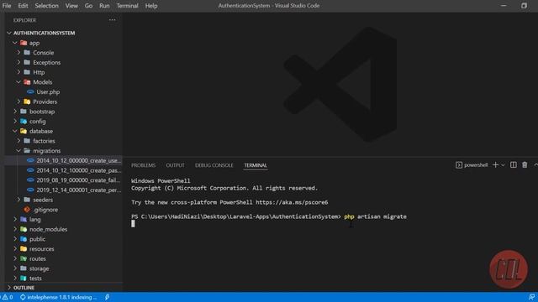Kill terminal with the trash icon
538x302 pixels.
525,165
